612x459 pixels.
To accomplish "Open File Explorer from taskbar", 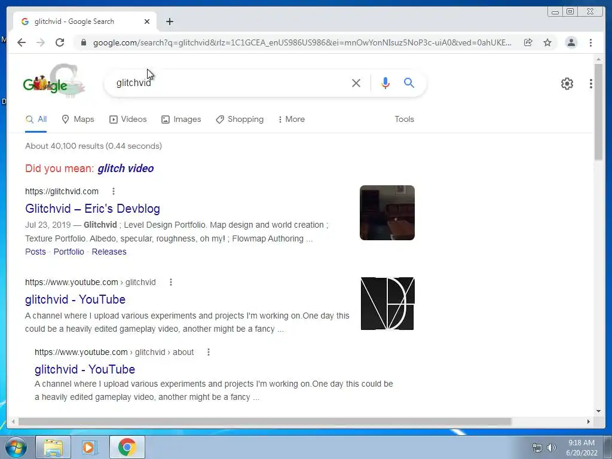I will click(53, 447).
